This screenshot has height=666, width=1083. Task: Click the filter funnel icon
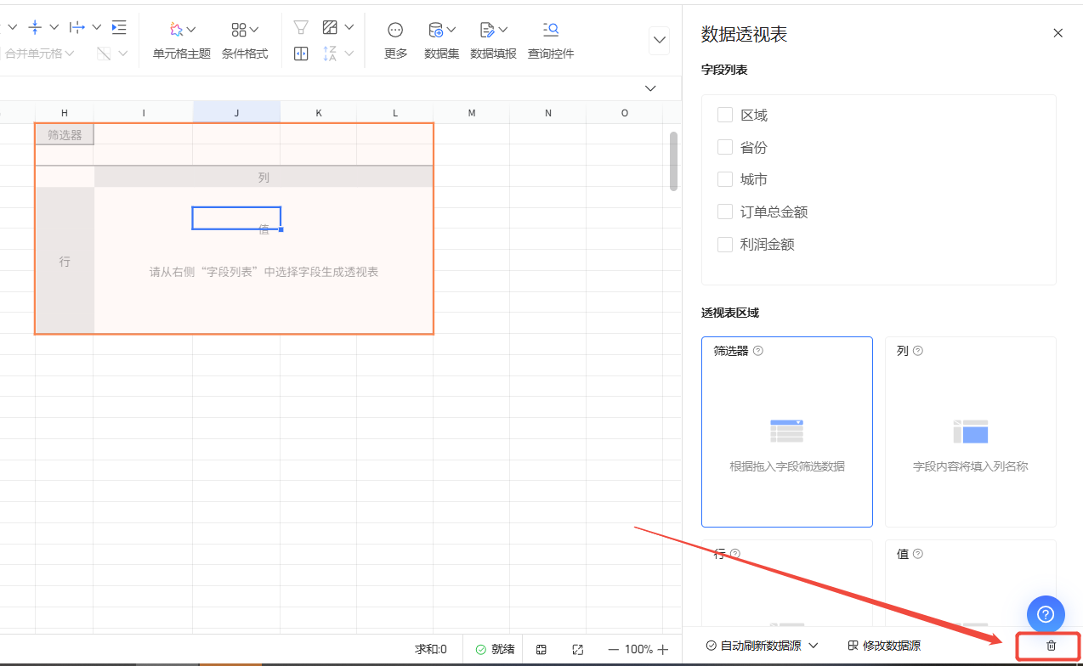coord(301,28)
